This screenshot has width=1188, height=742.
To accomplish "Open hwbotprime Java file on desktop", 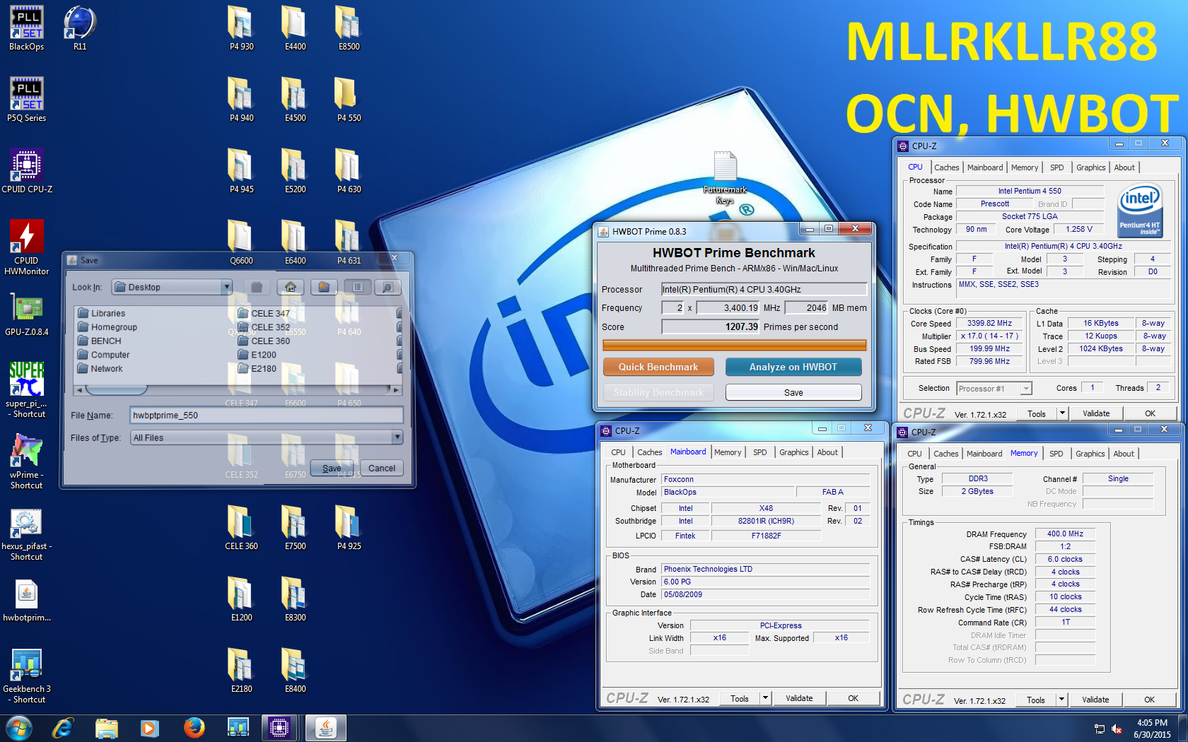I will pos(27,600).
